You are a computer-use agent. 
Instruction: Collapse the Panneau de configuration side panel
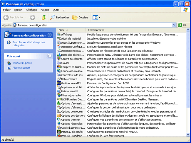coord(49,35)
